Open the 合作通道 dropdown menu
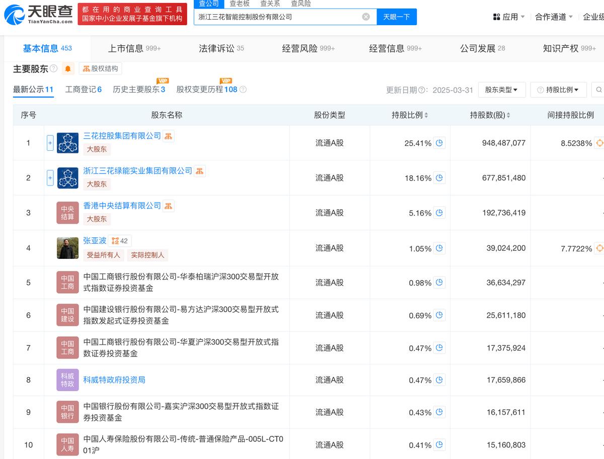Viewport: 604px width, 459px height. (x=554, y=17)
